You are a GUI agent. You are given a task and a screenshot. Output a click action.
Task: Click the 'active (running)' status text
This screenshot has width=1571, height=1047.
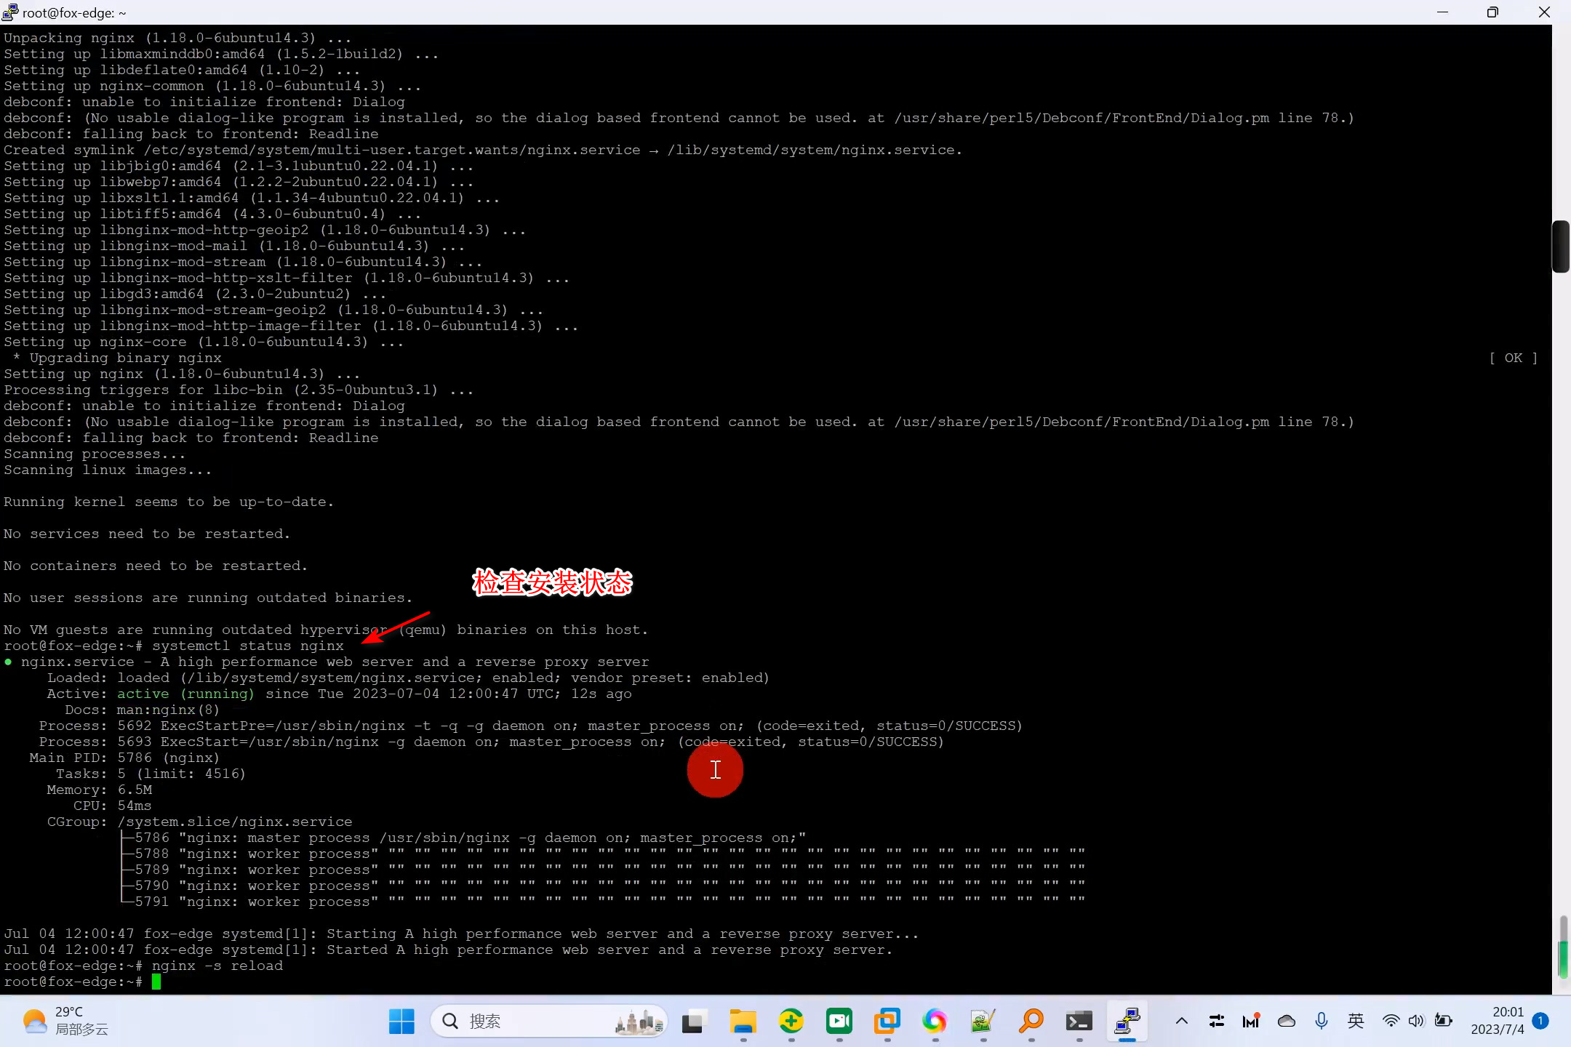coord(186,694)
